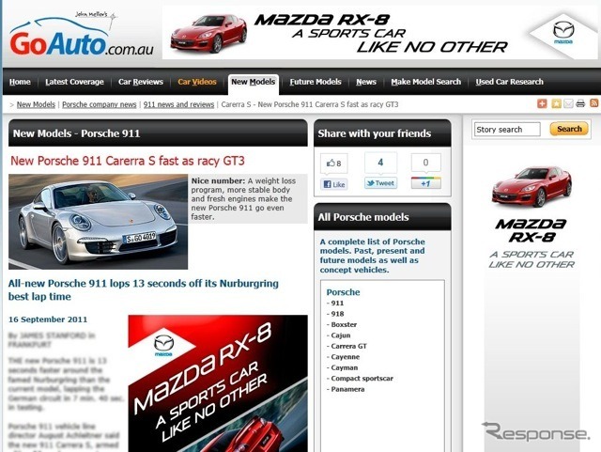Click the complete list of Porsche models description
The width and height of the screenshot is (601, 452).
click(x=373, y=256)
